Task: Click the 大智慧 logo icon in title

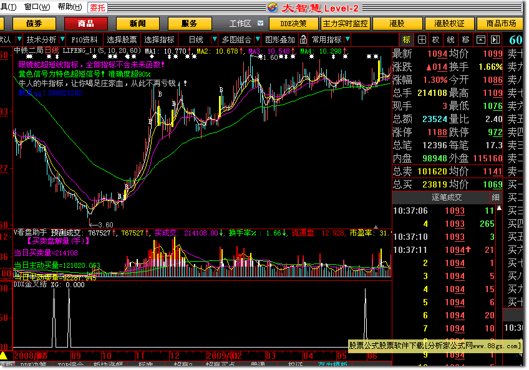Action: 273,7
